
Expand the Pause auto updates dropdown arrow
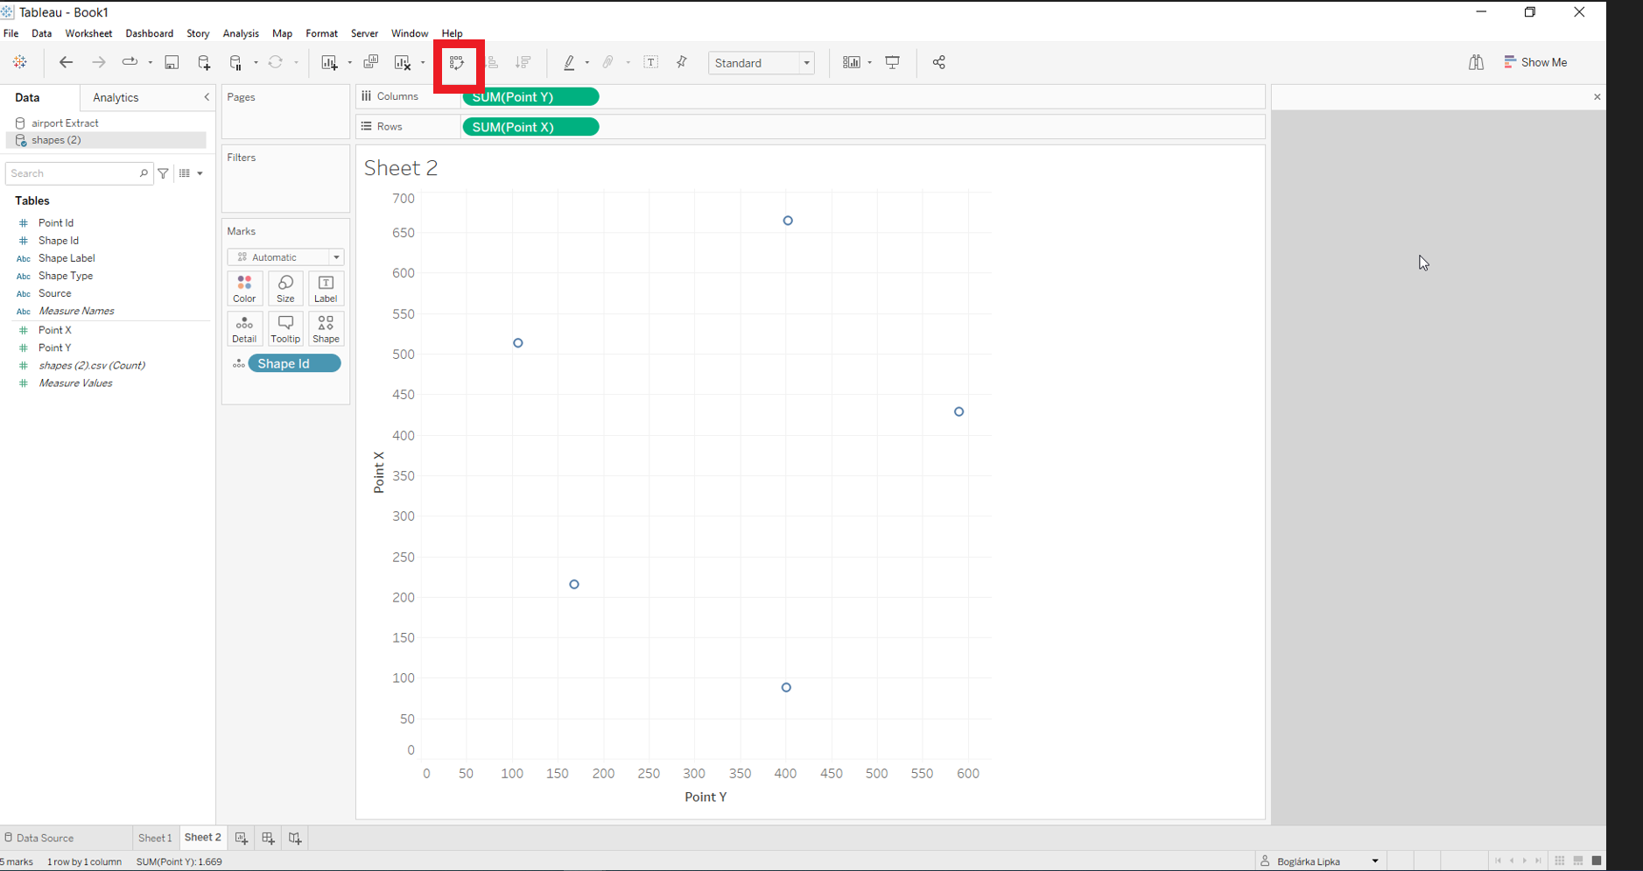256,63
